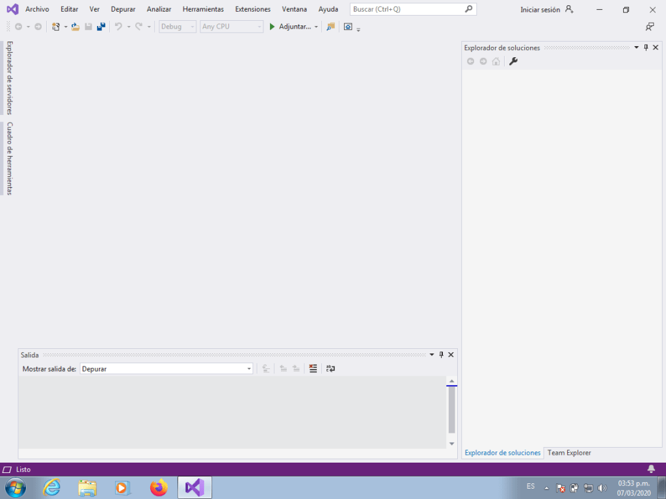The image size is (666, 499).
Task: Click the Clear All icon in Salida
Action: [x=313, y=368]
